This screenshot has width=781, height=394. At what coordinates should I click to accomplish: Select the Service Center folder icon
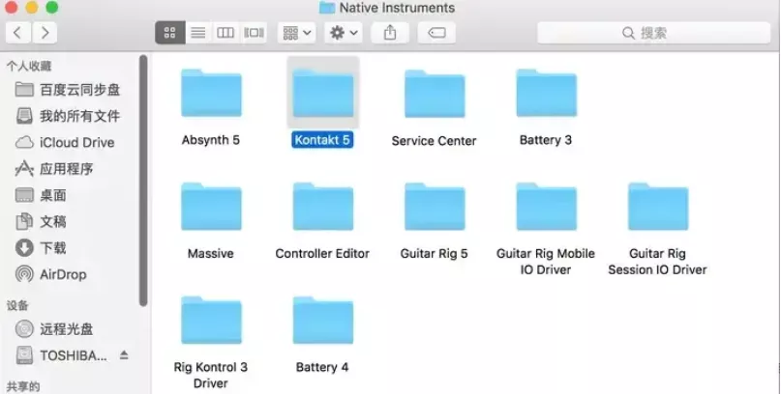tap(435, 93)
